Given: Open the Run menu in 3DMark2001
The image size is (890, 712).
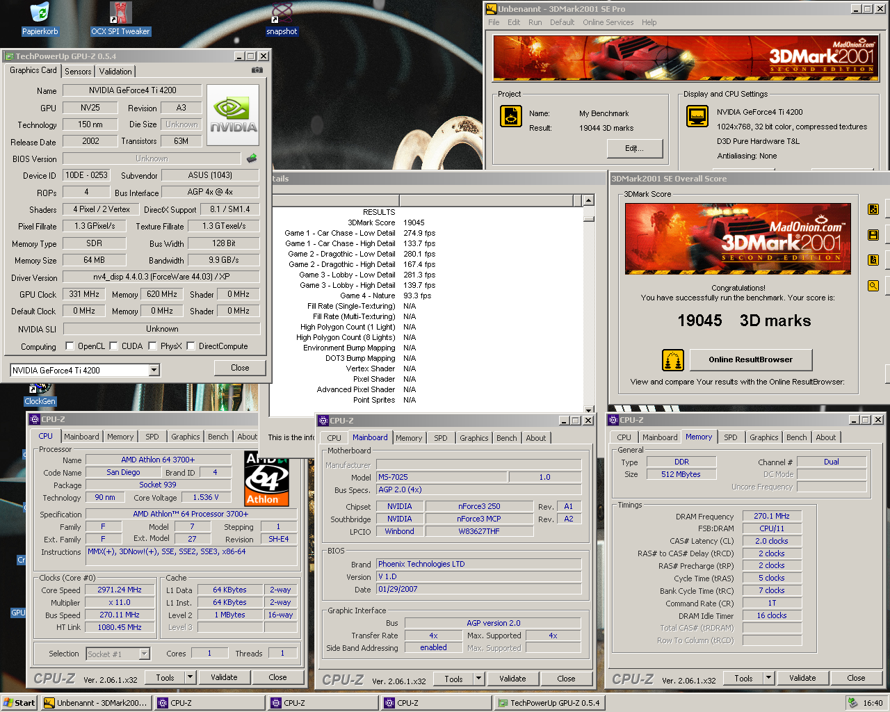Looking at the screenshot, I should point(535,22).
